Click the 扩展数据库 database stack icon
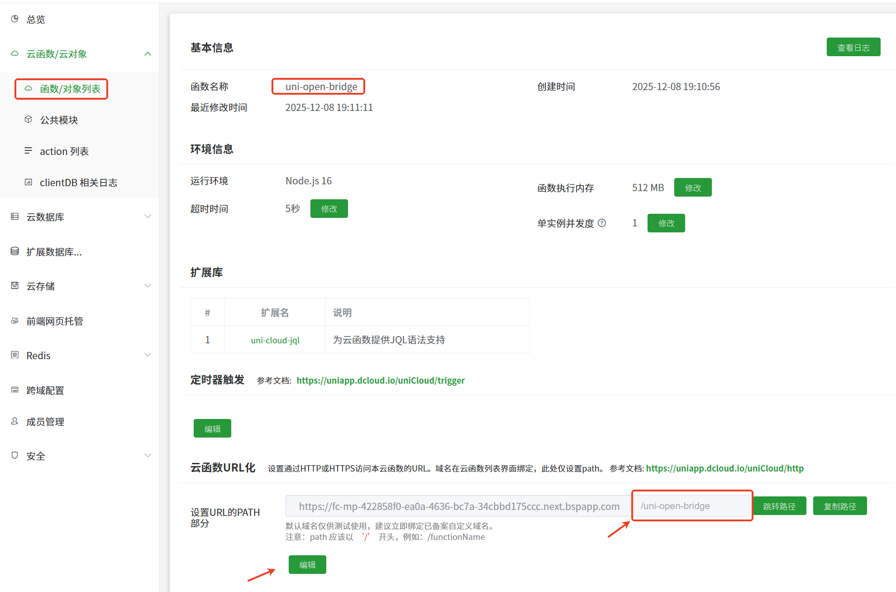Image resolution: width=896 pixels, height=592 pixels. click(x=14, y=251)
